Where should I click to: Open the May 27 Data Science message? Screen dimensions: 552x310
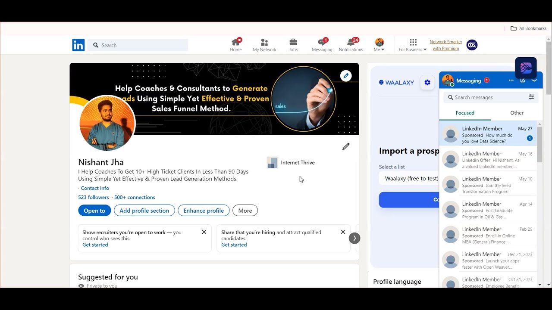tap(488, 133)
